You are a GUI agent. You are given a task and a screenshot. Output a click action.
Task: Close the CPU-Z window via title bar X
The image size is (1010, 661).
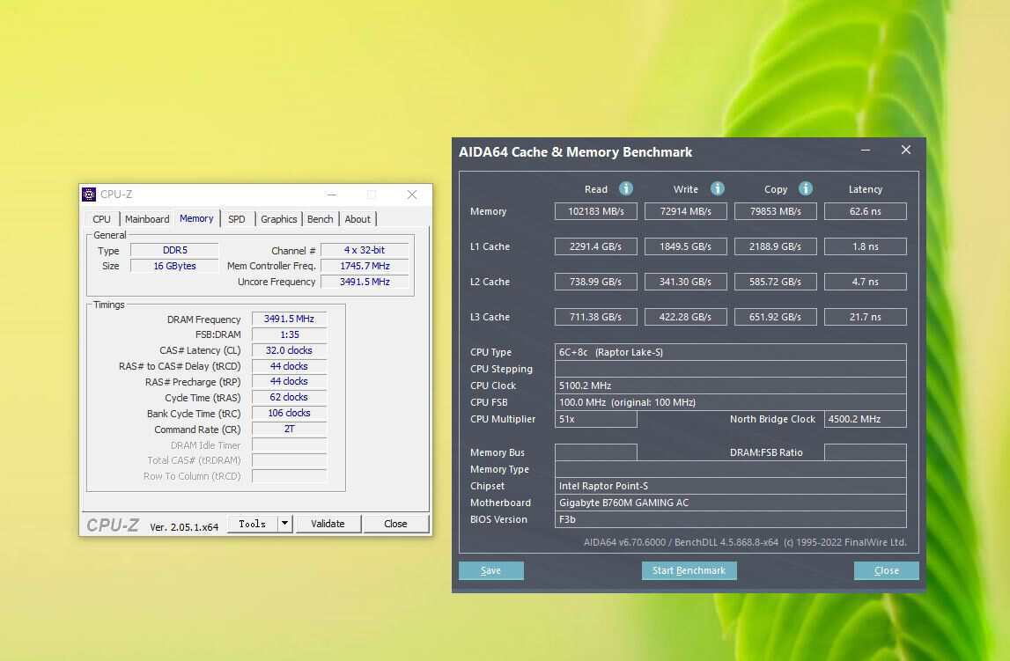tap(411, 195)
